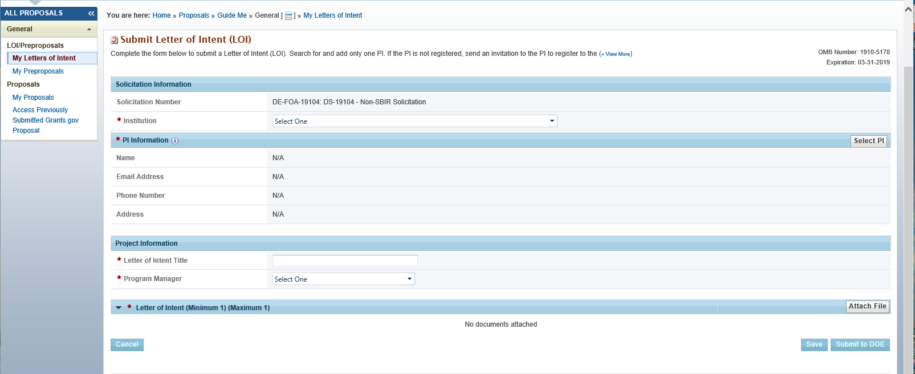The height and width of the screenshot is (374, 915).
Task: Collapse the Letter of Intent attachments section
Action: coord(119,307)
